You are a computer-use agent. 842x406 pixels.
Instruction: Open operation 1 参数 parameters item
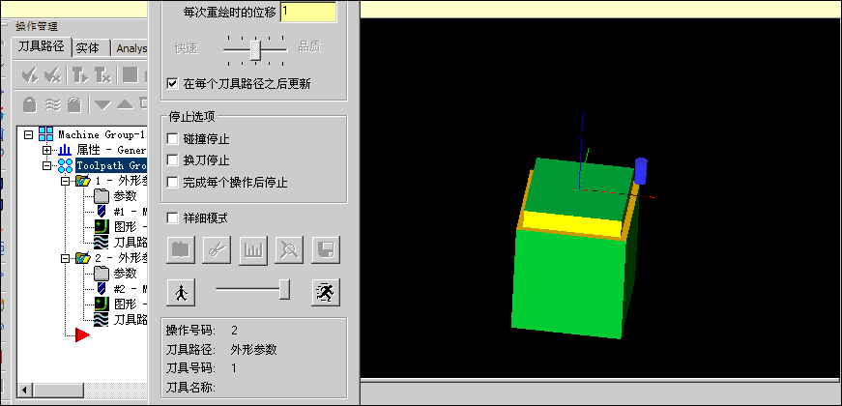coord(125,195)
